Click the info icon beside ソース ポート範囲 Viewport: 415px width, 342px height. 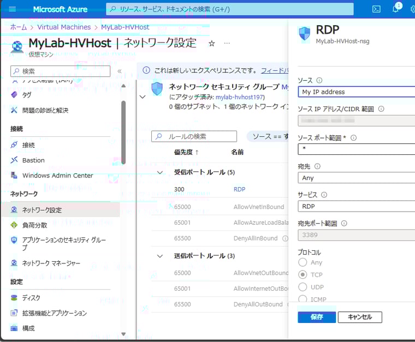[x=353, y=137]
